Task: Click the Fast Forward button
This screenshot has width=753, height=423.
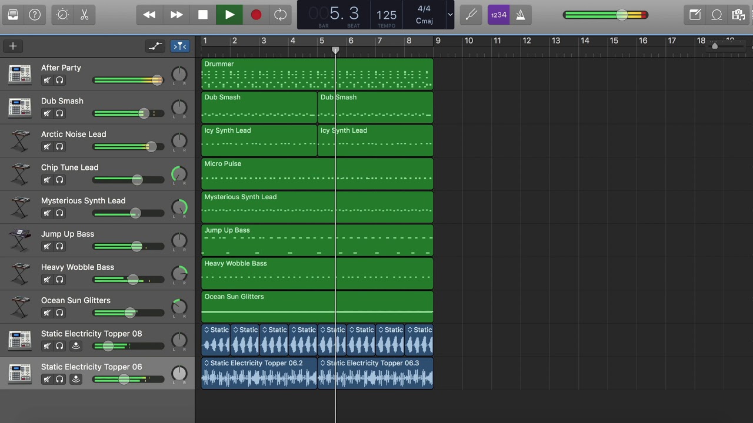Action: [x=176, y=15]
